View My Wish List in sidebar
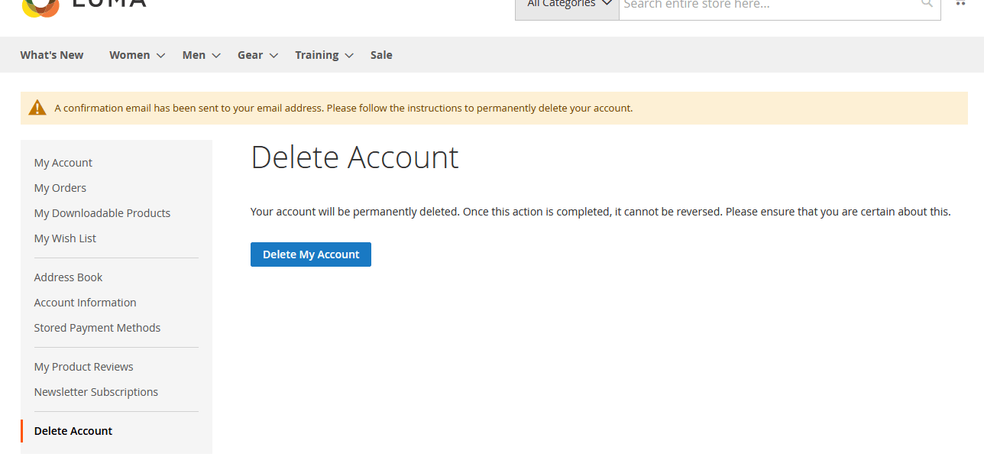The height and width of the screenshot is (457, 984). (x=65, y=238)
